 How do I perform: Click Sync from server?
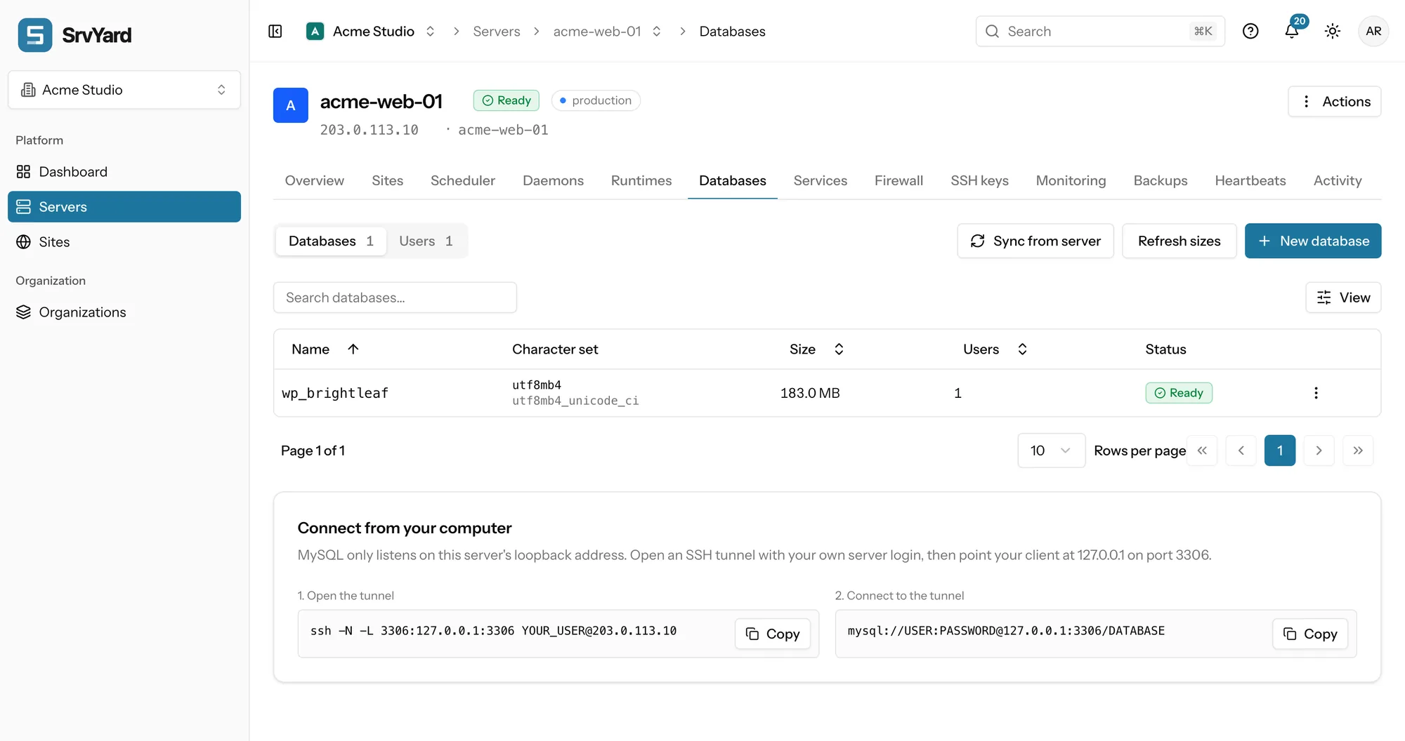tap(1035, 241)
